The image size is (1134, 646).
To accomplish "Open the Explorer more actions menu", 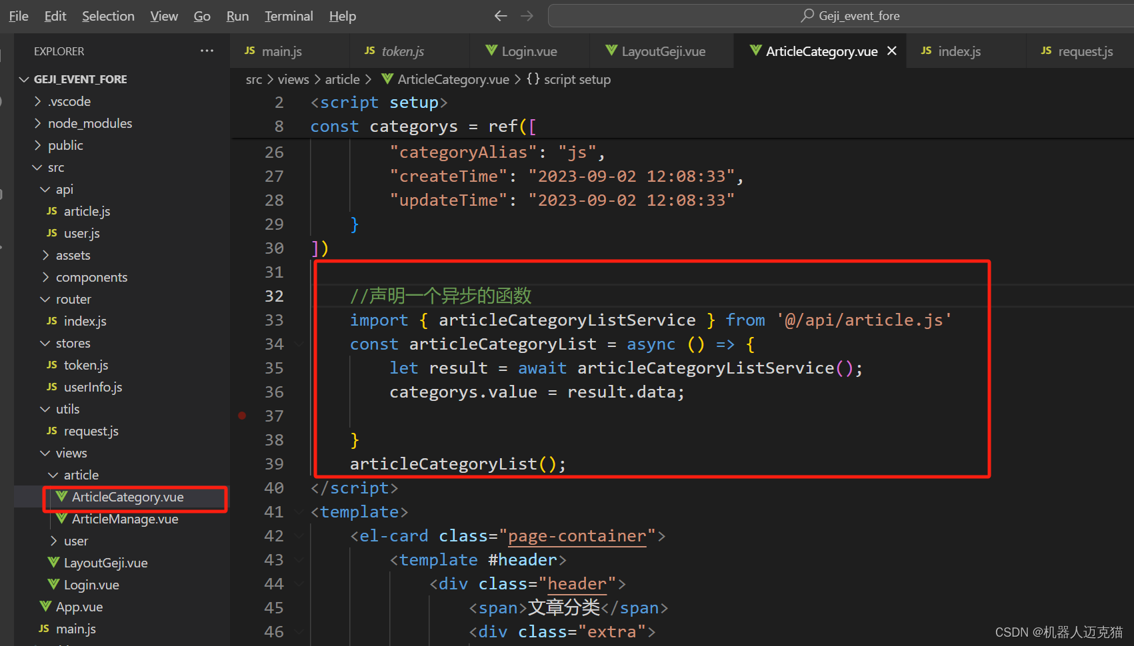I will tap(207, 51).
